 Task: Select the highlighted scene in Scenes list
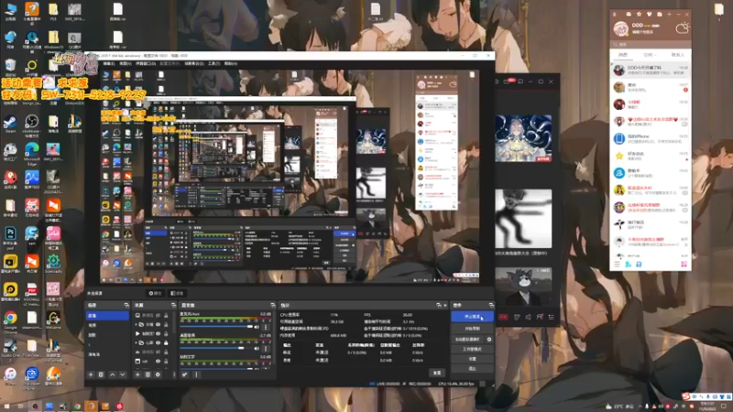point(107,316)
